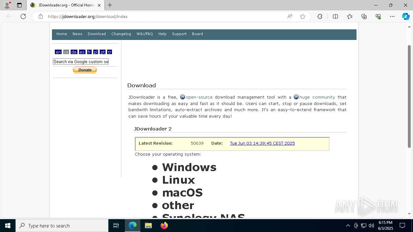Open the revision date link
Image resolution: width=413 pixels, height=232 pixels.
click(262, 143)
